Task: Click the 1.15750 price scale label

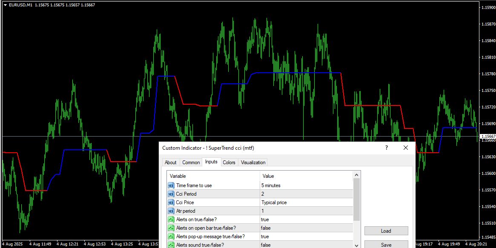Action: click(488, 91)
